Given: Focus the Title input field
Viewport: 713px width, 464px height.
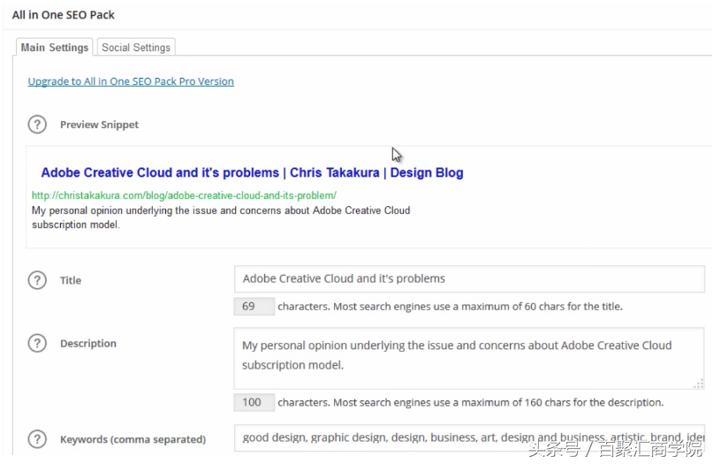Looking at the screenshot, I should (x=469, y=279).
